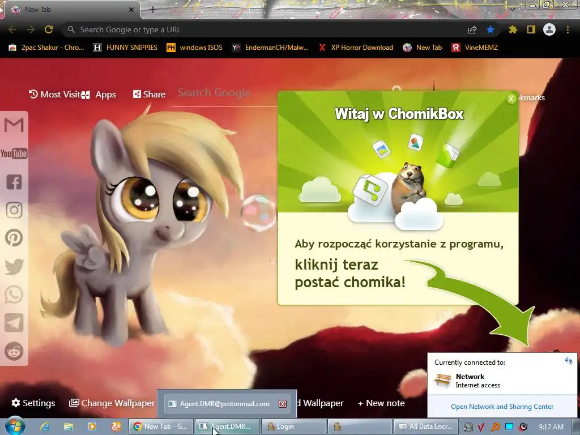Screen dimensions: 580x435
Task: Open Windows Explorer folder on taskbar
Action: point(69,427)
